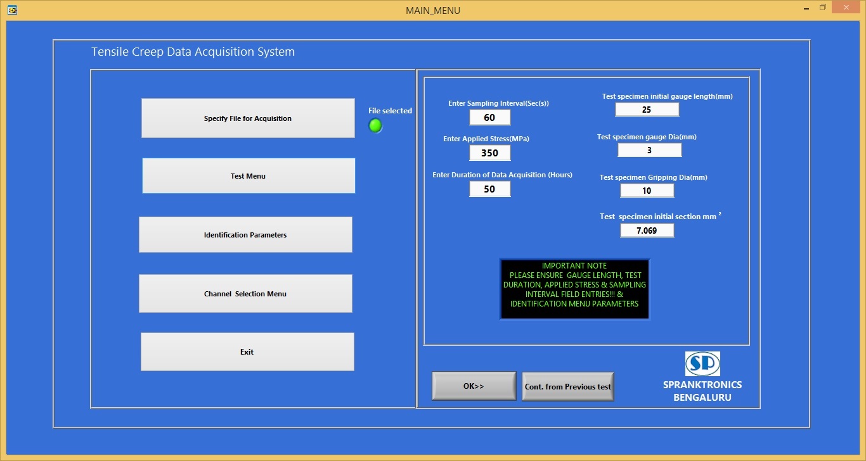Click the Spranktronics SP logo
This screenshot has height=461, width=866.
[x=702, y=363]
